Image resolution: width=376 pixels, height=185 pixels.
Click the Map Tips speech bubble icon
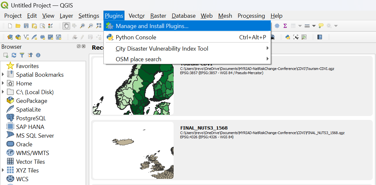tap(321, 26)
